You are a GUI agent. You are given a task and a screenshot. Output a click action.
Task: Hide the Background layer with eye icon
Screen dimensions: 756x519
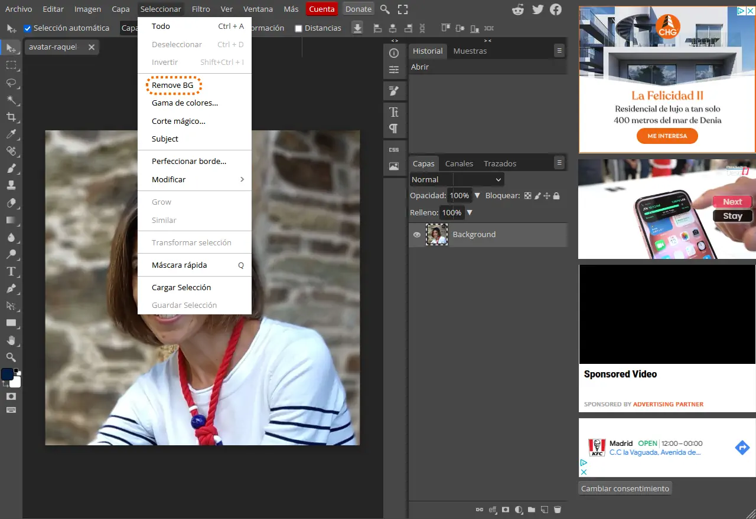click(417, 235)
